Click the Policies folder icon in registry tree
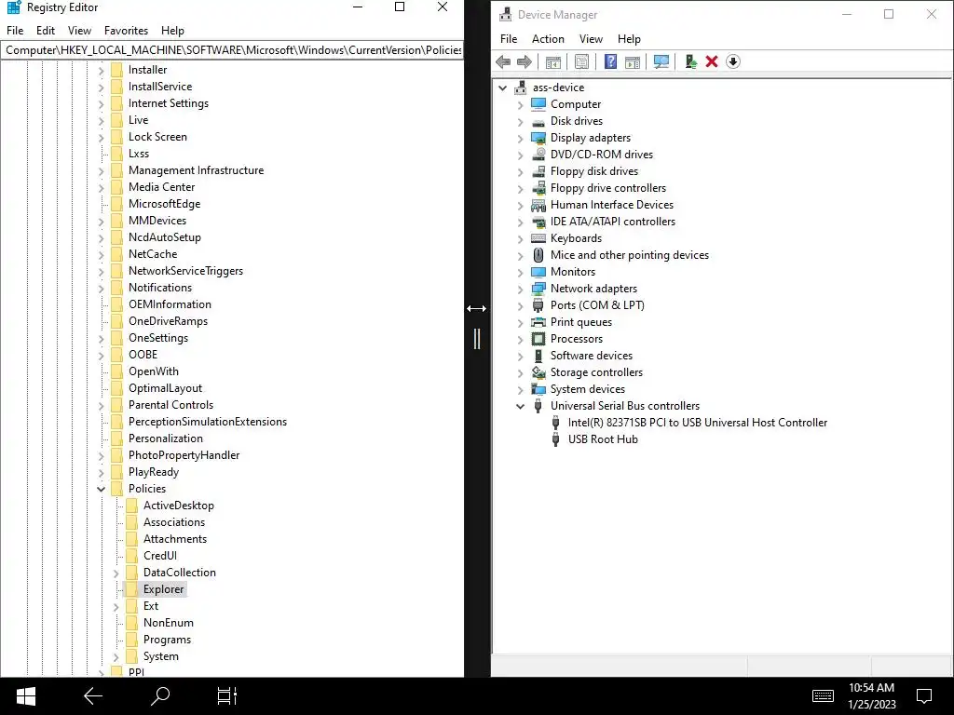 [x=116, y=489]
